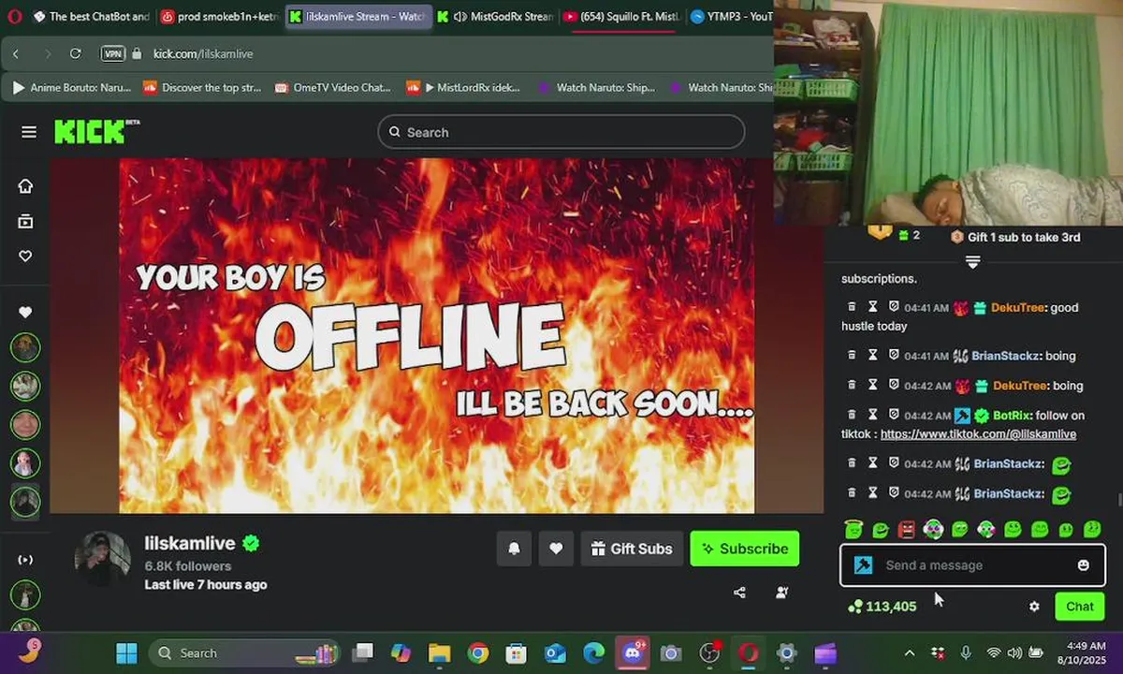Switch to "prod smokeb1n+ketr" tab
Screen dimensions: 1123x674
point(220,17)
